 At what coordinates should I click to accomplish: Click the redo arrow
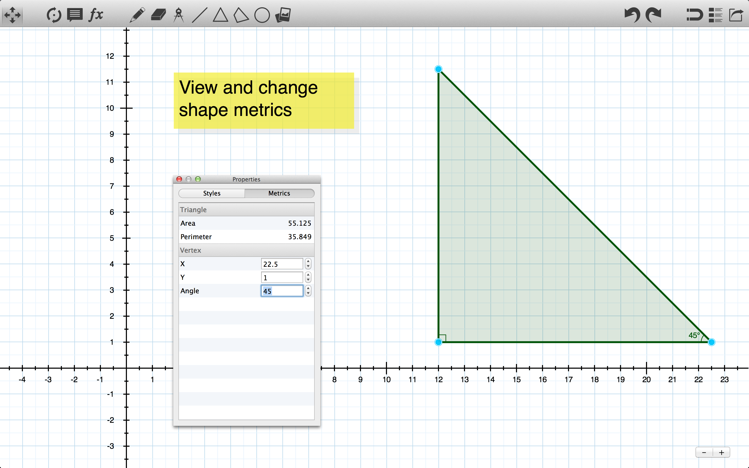point(653,15)
